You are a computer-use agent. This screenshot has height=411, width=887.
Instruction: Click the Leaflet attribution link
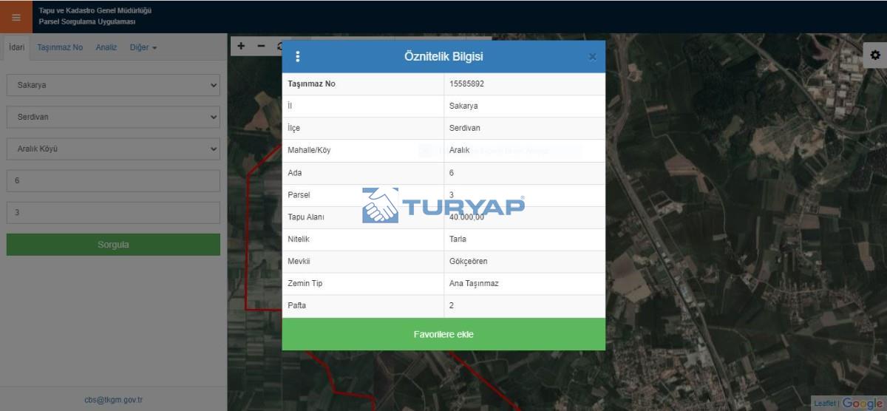coord(824,404)
